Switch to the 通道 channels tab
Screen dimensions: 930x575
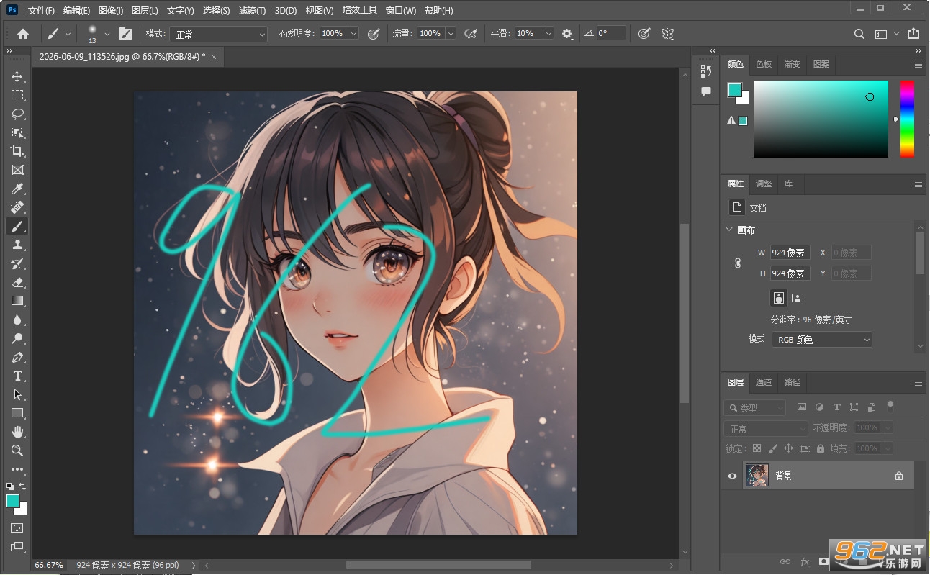(764, 382)
